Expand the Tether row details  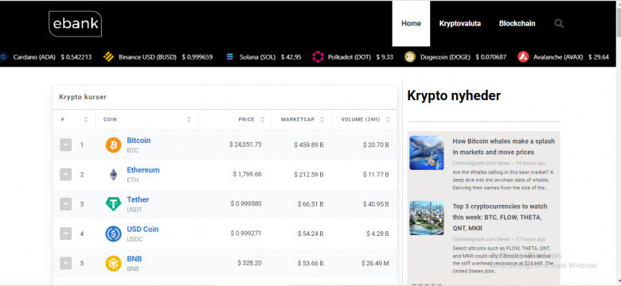pos(66,204)
